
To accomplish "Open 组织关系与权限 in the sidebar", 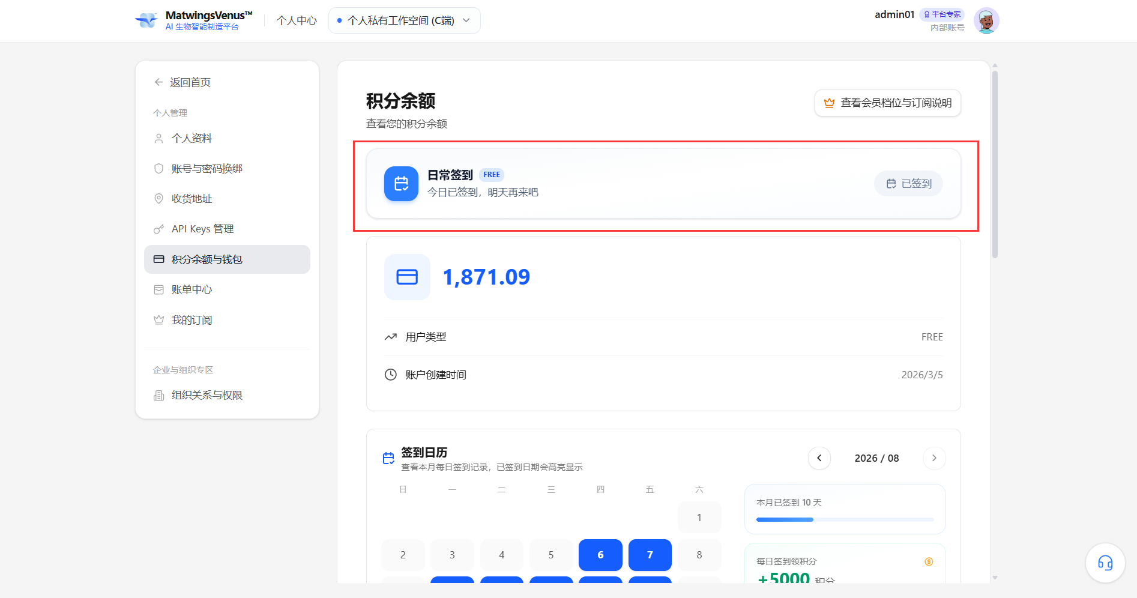I will coord(227,395).
